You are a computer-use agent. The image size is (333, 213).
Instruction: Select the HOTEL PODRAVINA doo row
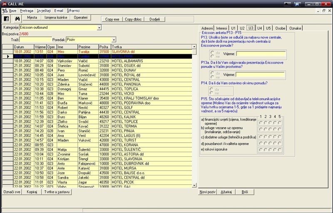tap(102, 103)
